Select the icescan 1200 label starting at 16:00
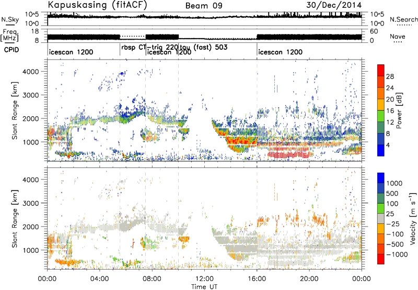 click(281, 52)
